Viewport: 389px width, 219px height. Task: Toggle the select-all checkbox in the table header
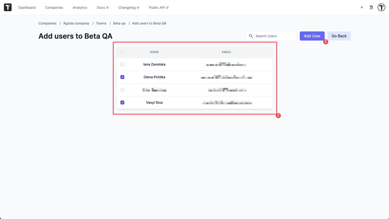click(122, 52)
